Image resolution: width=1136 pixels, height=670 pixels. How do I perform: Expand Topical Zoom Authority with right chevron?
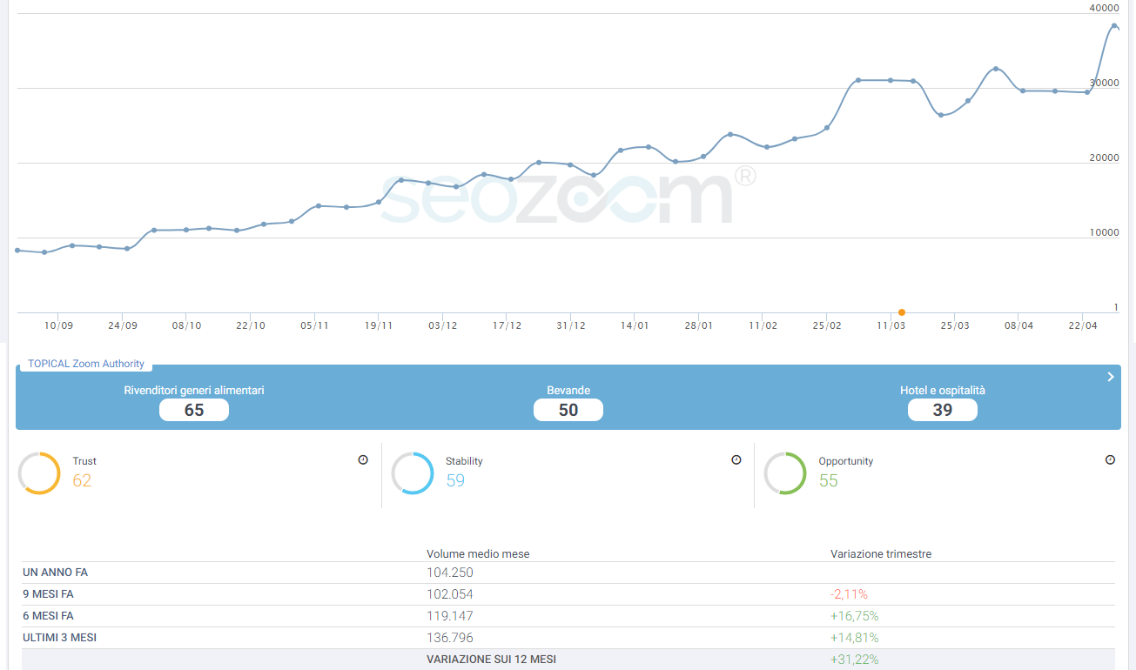click(x=1111, y=377)
